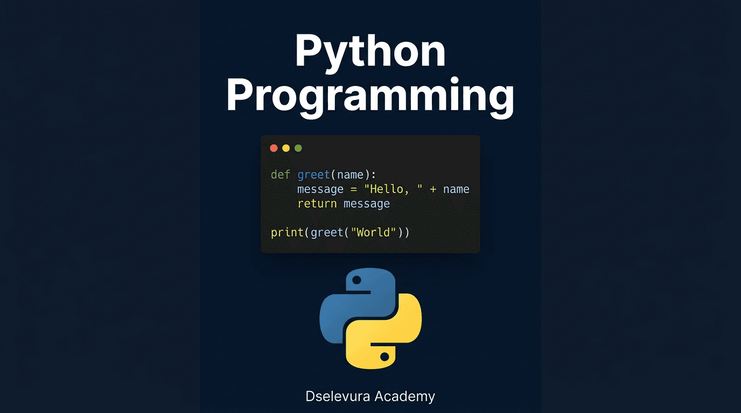Click the def keyword in the code

(x=281, y=174)
